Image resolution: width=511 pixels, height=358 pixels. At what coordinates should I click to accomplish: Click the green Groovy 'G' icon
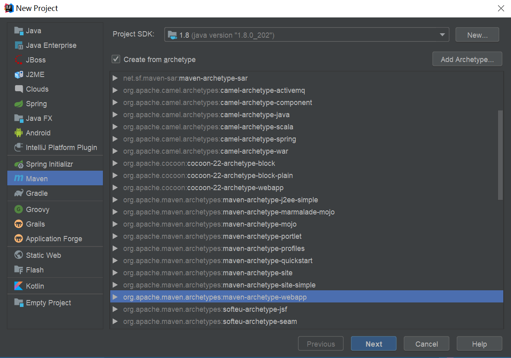tap(19, 210)
